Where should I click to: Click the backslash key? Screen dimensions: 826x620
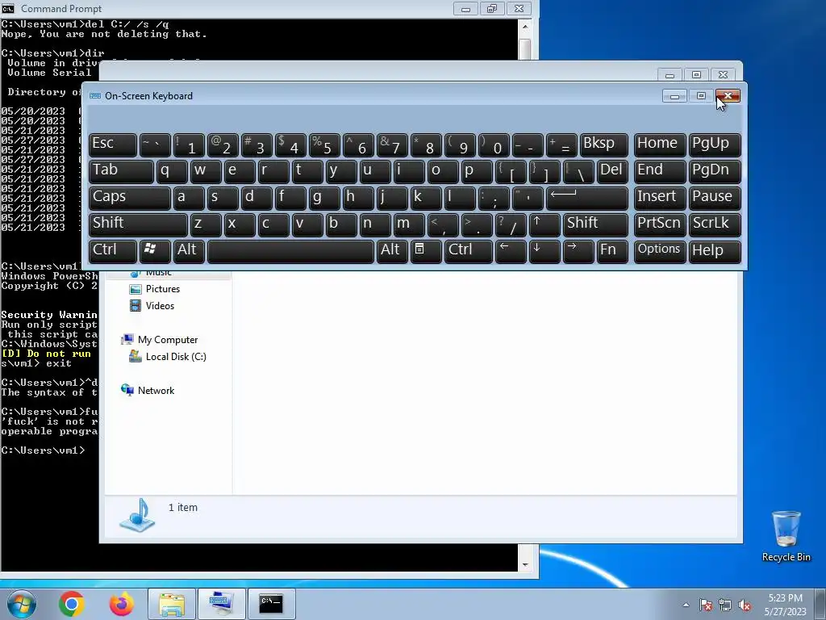tap(578, 171)
